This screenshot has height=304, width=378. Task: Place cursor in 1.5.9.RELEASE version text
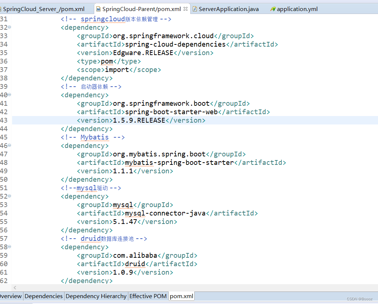coord(139,120)
